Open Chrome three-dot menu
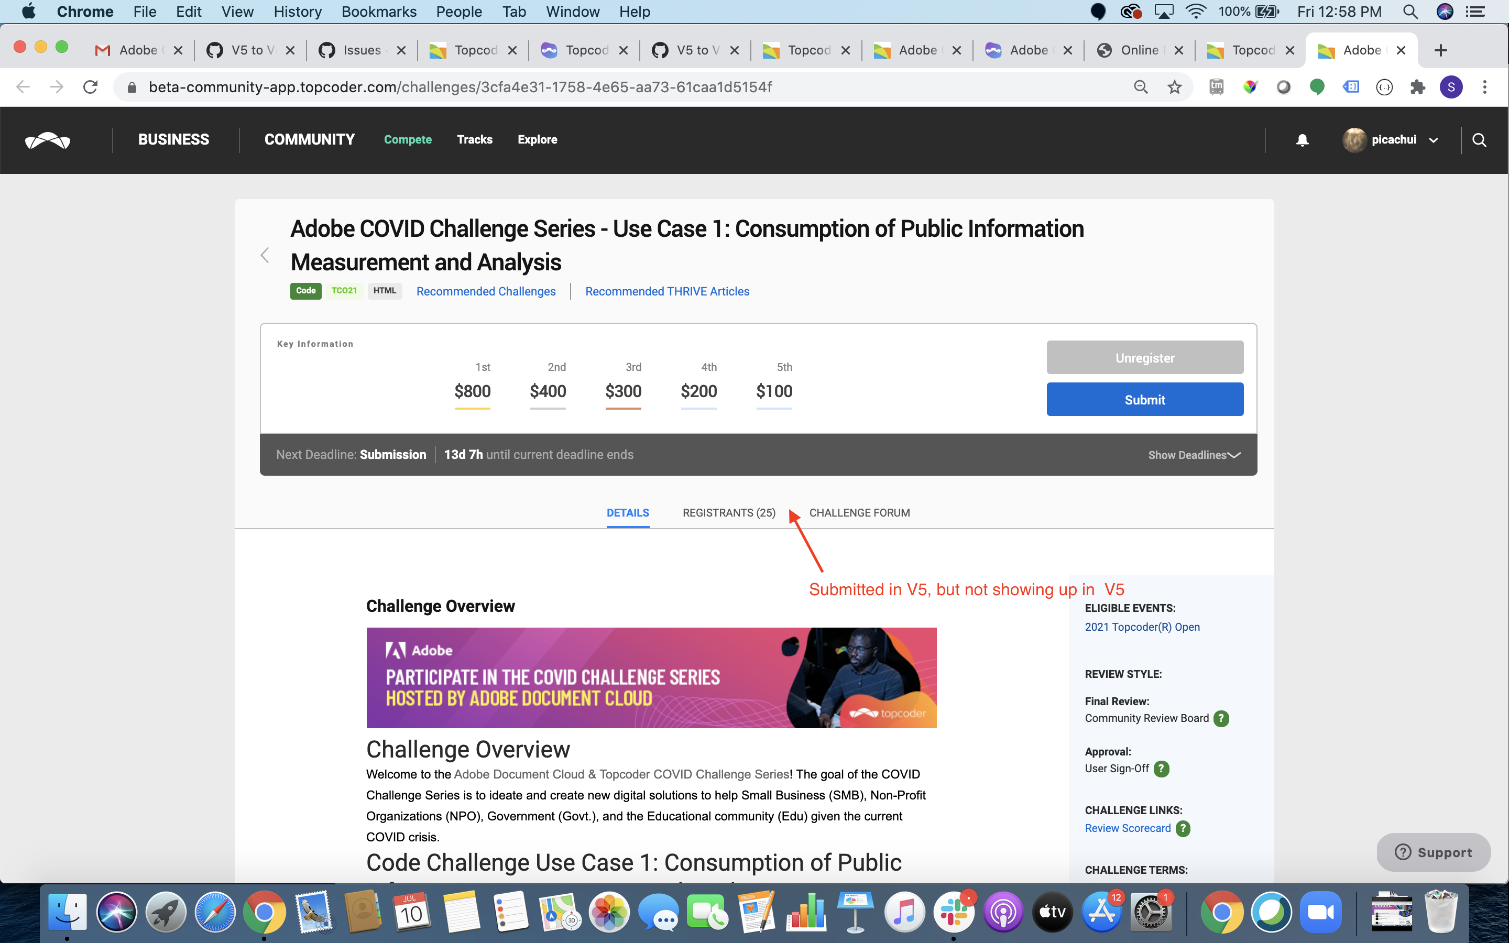 pos(1485,86)
